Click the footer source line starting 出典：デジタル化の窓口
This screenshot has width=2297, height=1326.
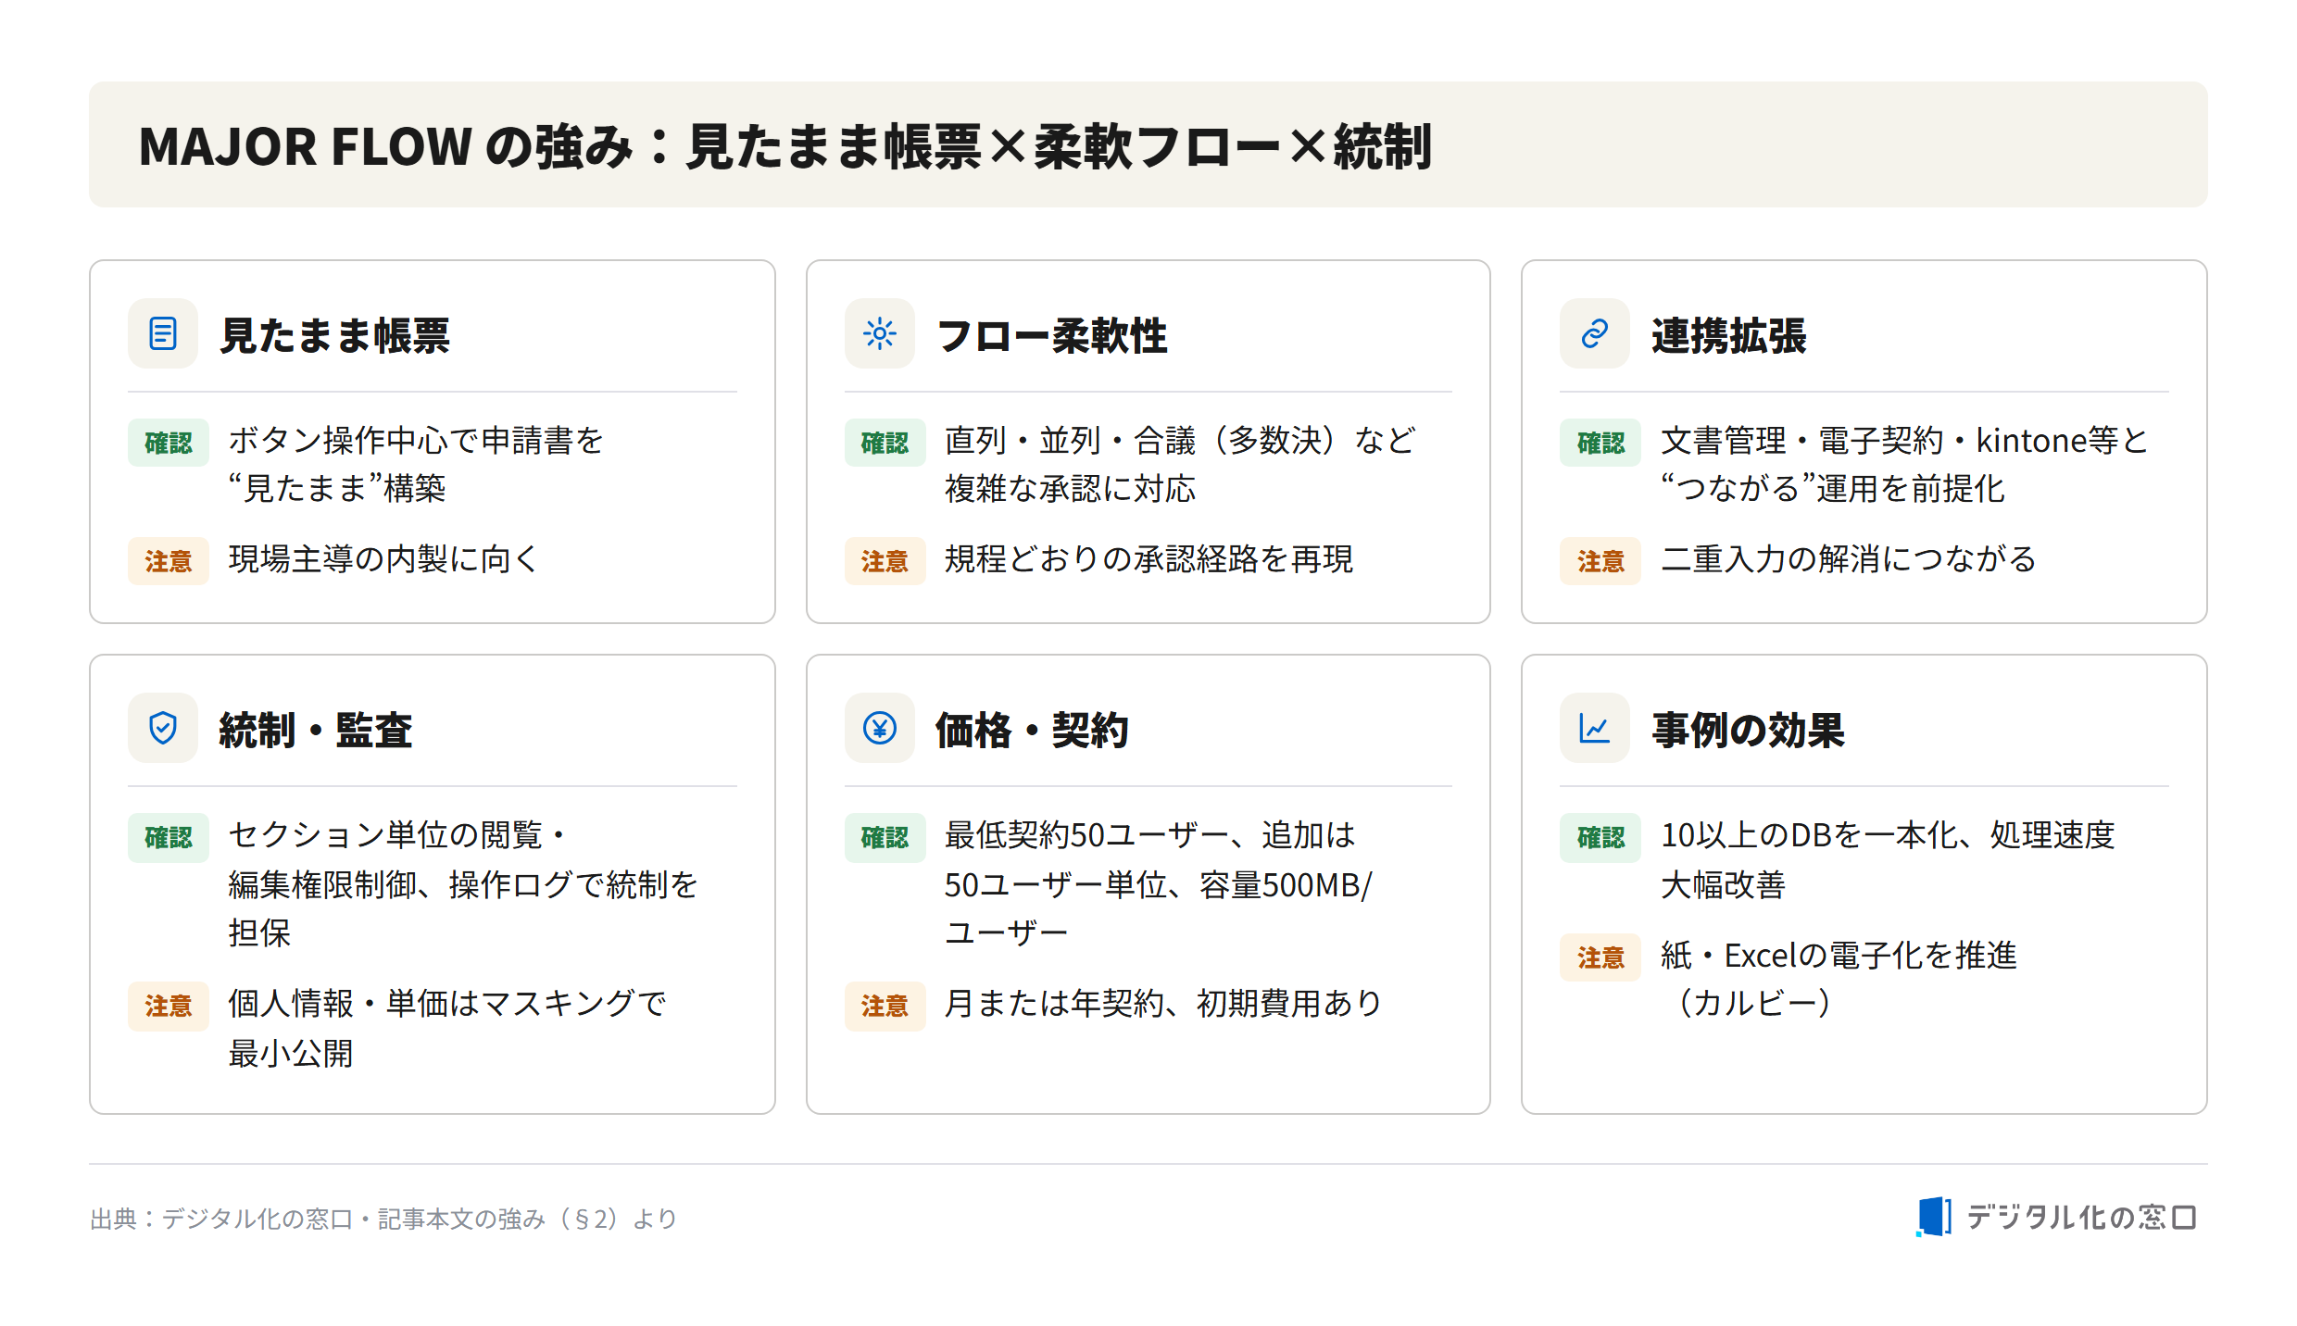point(383,1219)
